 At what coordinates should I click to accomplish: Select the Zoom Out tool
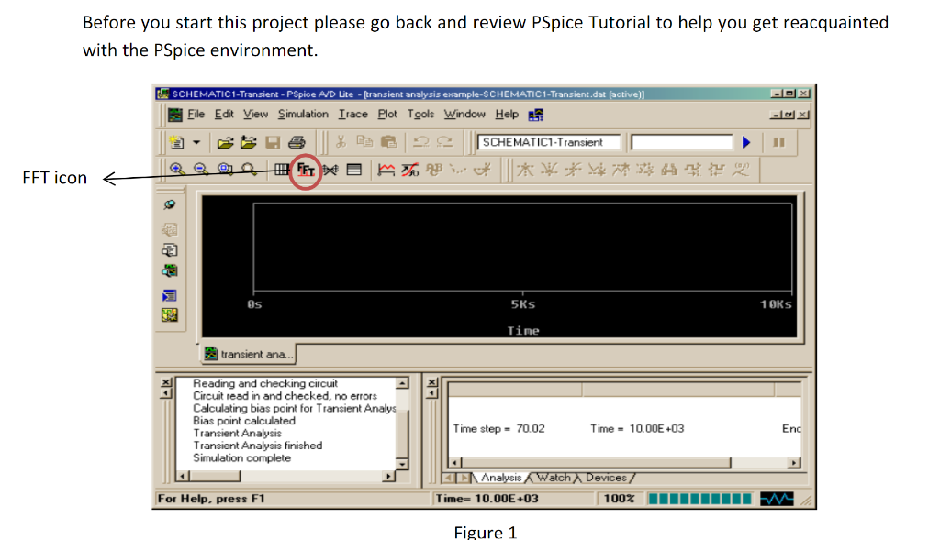tap(201, 169)
